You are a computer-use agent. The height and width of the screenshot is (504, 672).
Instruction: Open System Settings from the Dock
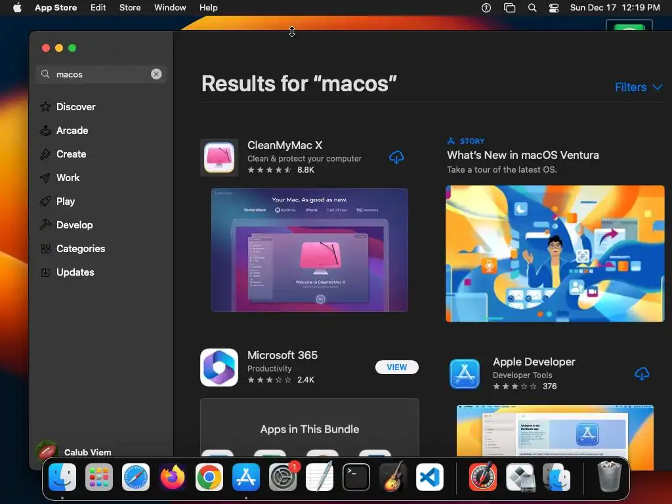pyautogui.click(x=283, y=477)
